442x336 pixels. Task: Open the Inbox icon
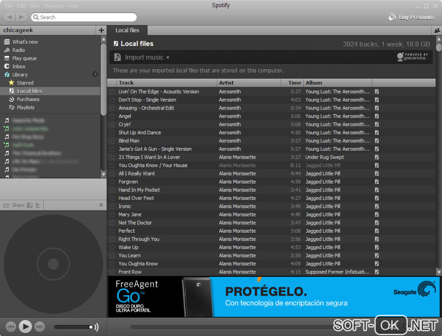(x=7, y=67)
